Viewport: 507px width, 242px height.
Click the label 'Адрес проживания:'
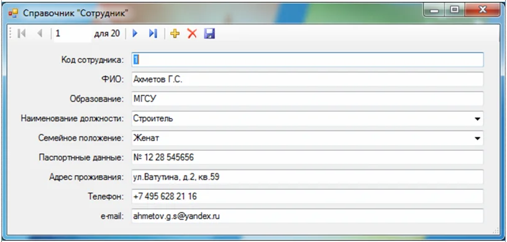pos(86,177)
